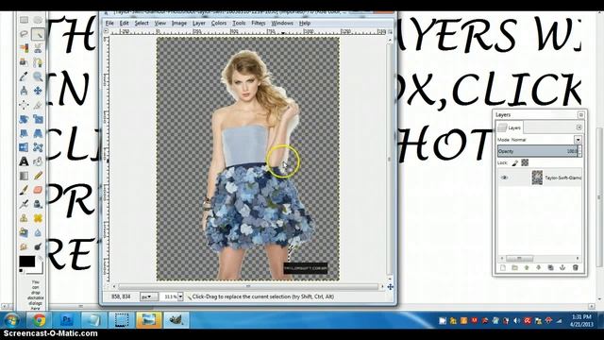Select the Alignment tool
The width and height of the screenshot is (604, 340).
(x=24, y=105)
